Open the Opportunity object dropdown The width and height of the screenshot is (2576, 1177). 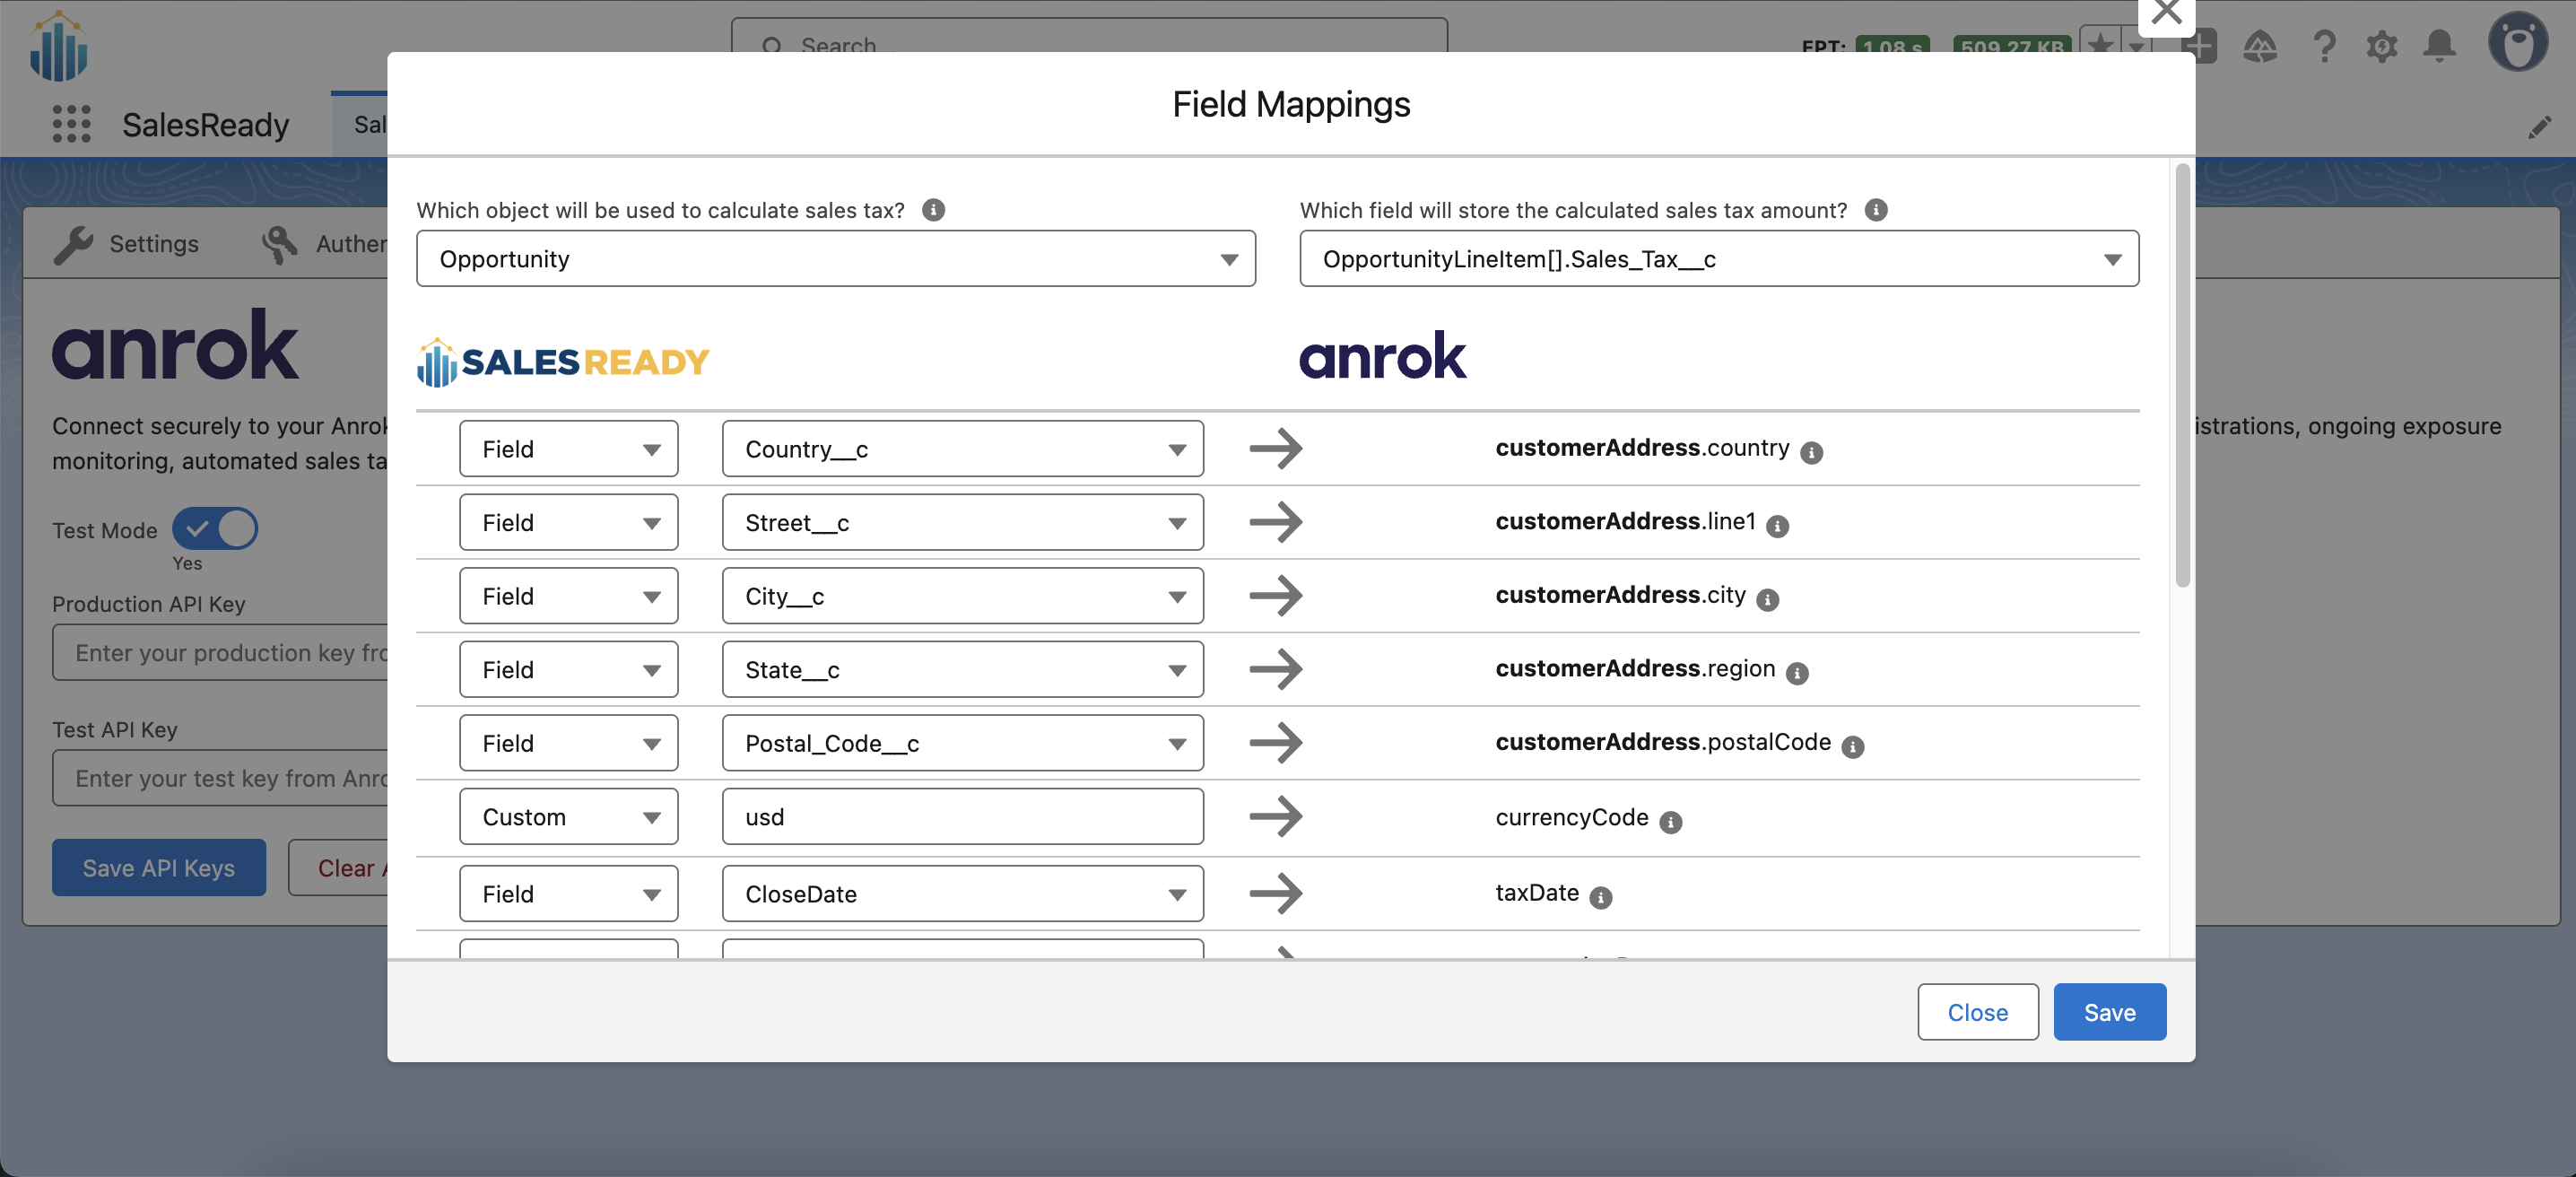835,259
